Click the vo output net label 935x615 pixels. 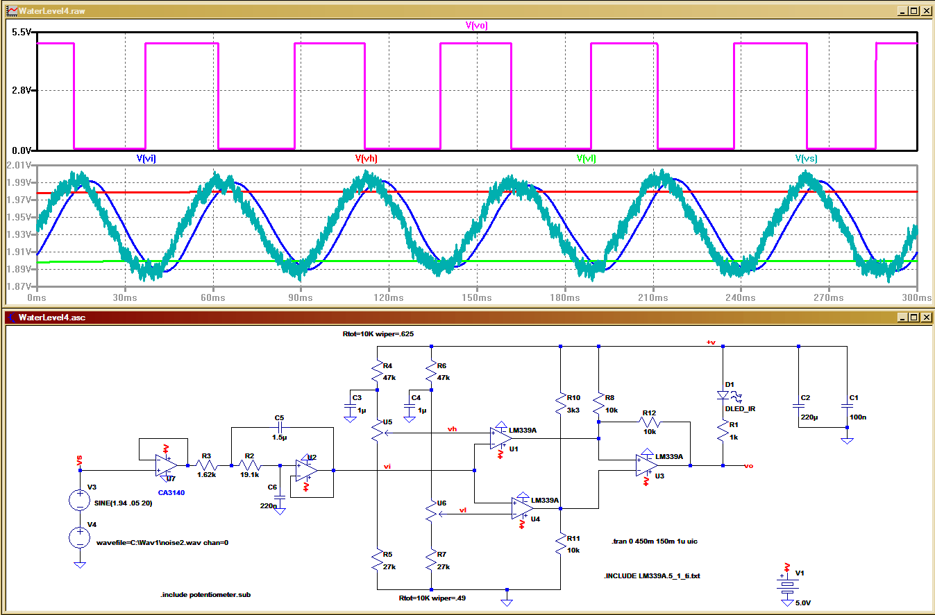coord(748,466)
